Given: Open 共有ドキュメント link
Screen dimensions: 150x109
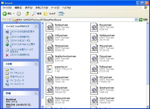Looking at the screenshot, I should (17, 77).
